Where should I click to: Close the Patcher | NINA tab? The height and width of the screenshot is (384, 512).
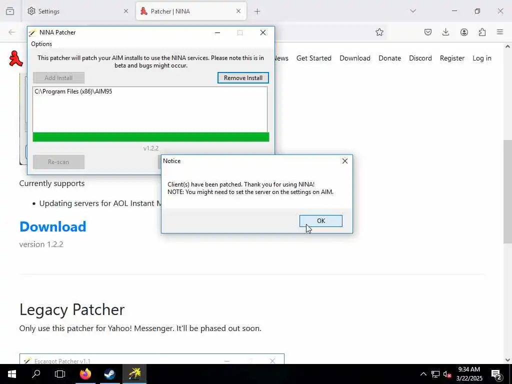[x=238, y=11]
